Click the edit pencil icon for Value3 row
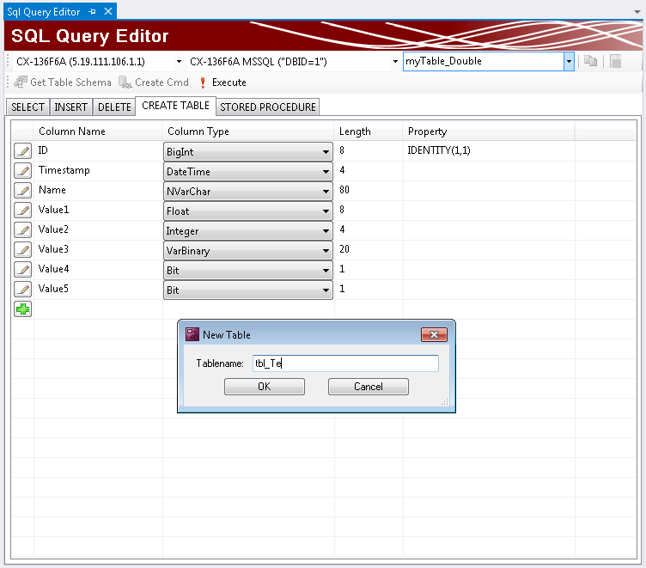The width and height of the screenshot is (646, 568). point(22,250)
